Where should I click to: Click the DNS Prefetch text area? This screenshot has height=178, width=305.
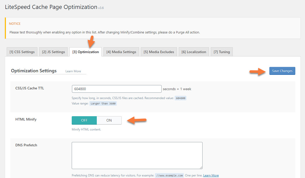[137, 155]
